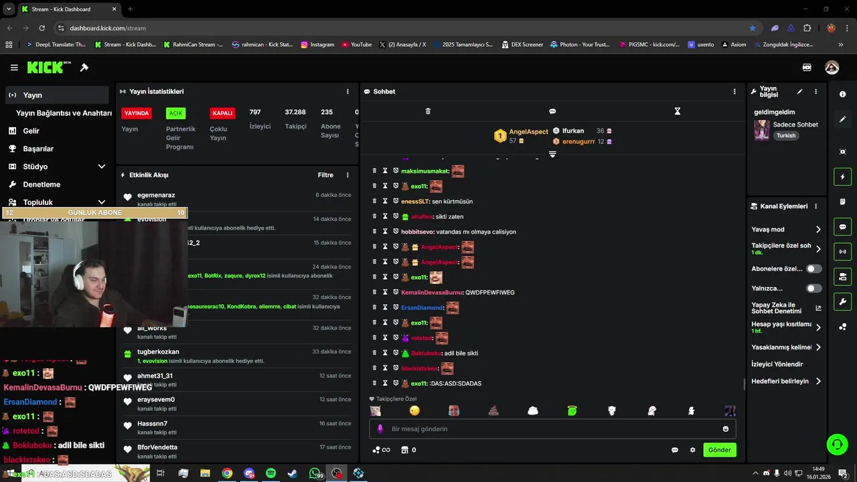The image size is (857, 482).
Task: Open Stream statistics three-dot options menu
Action: (347, 92)
